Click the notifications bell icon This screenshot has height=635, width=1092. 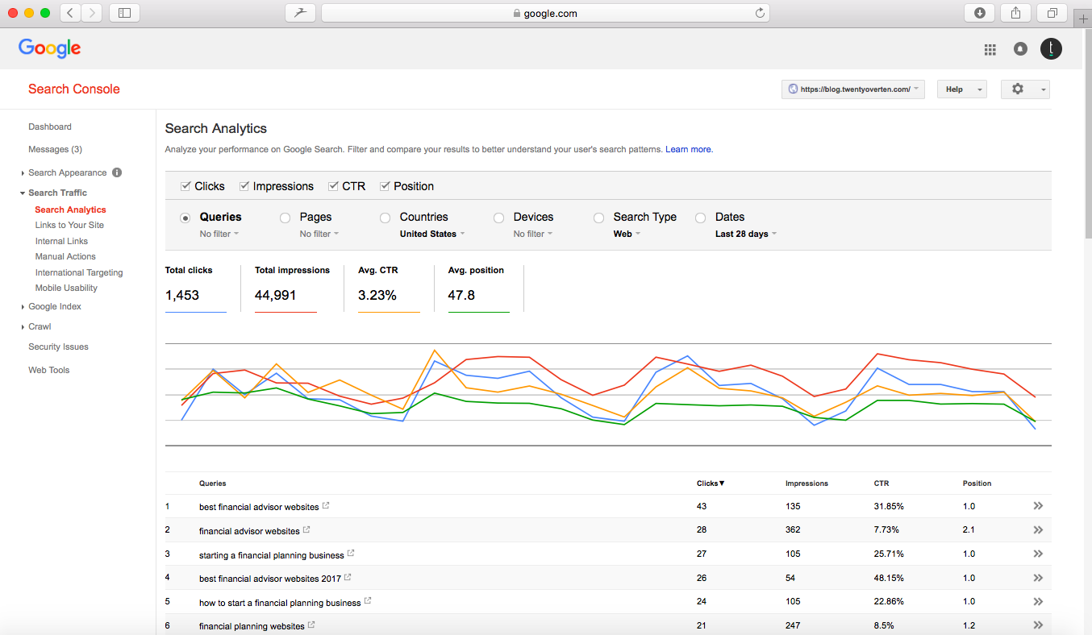coord(1021,49)
